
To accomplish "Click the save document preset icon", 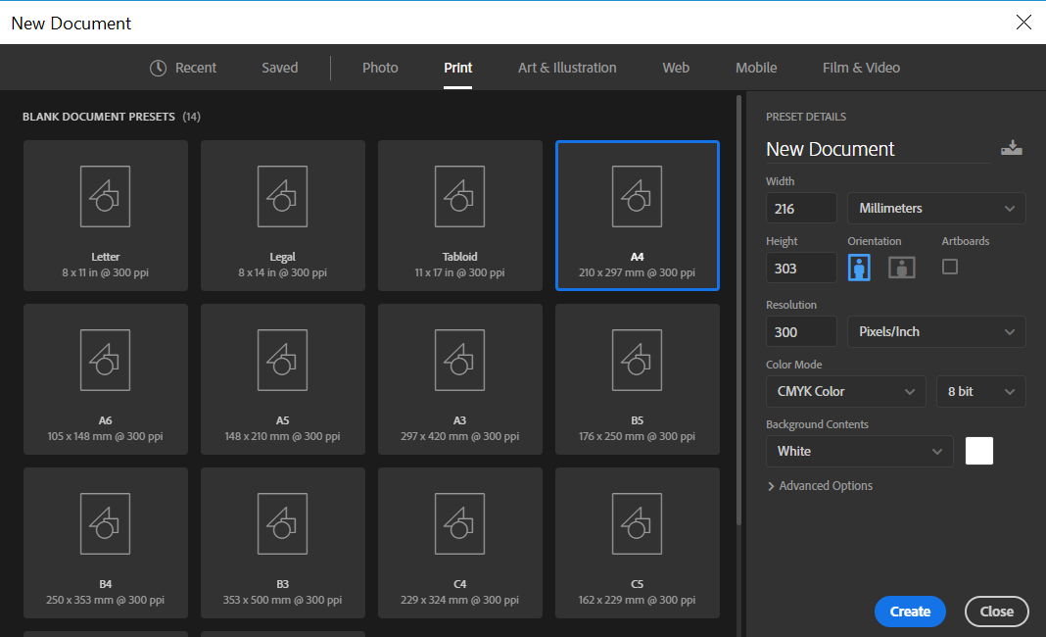I will tap(1012, 148).
